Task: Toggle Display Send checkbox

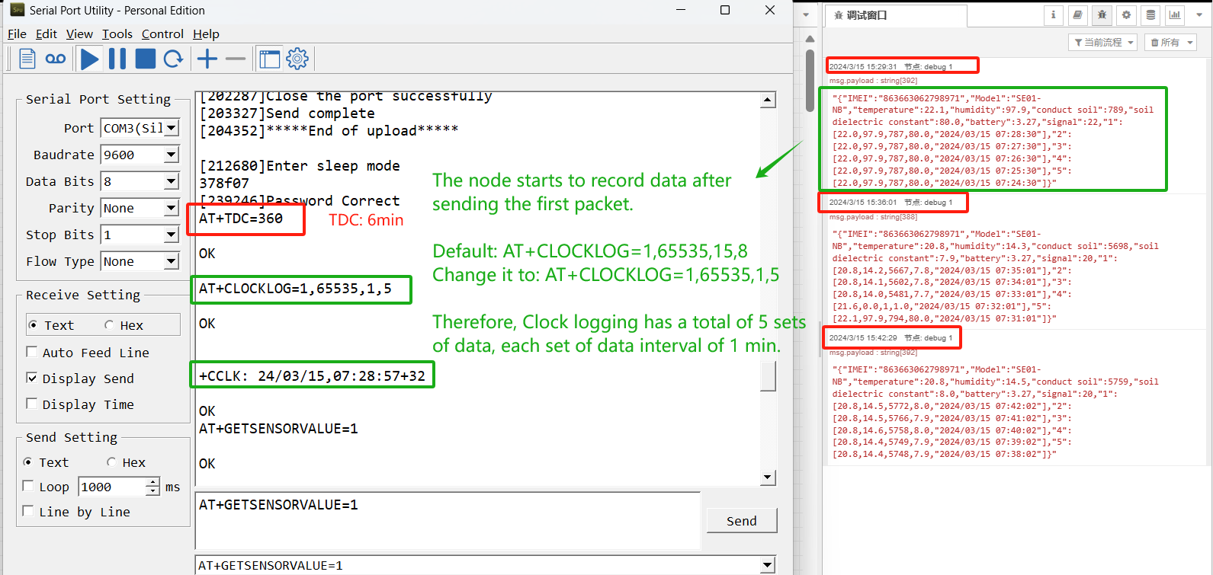Action: coord(32,378)
